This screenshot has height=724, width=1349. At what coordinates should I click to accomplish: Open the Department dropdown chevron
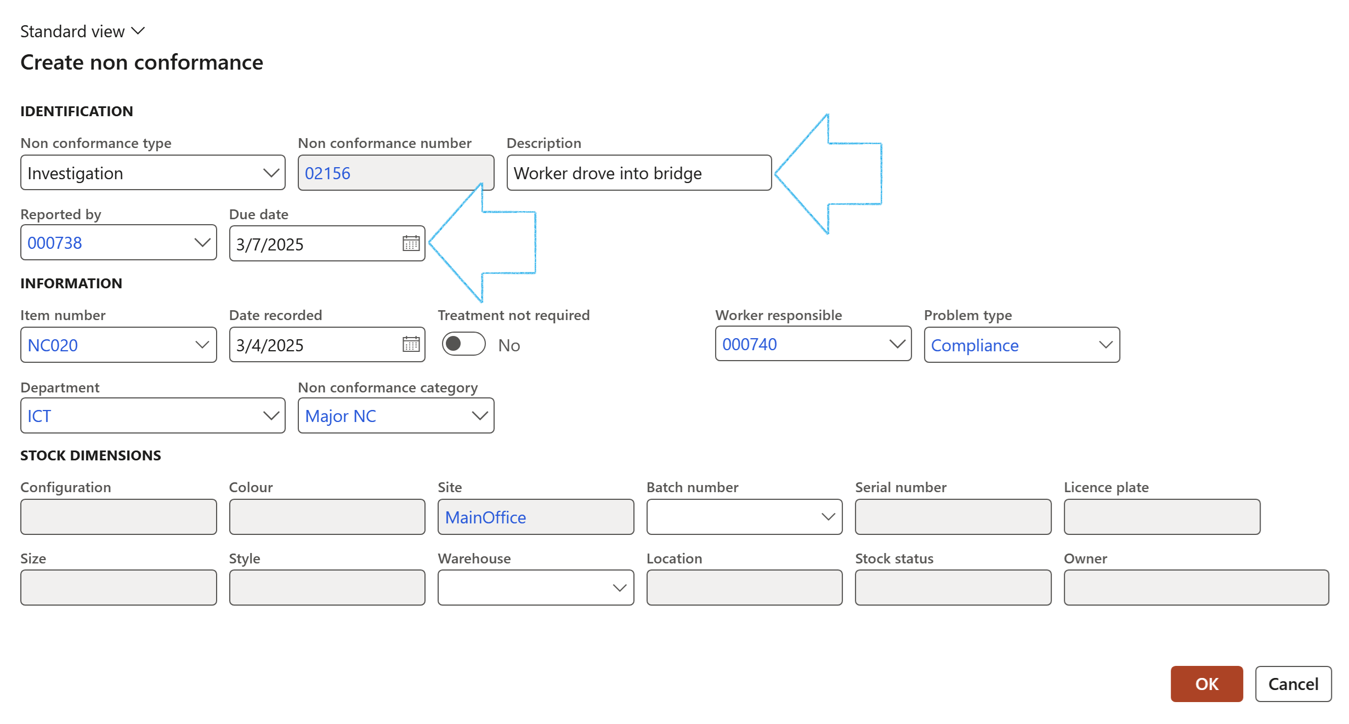pos(271,415)
